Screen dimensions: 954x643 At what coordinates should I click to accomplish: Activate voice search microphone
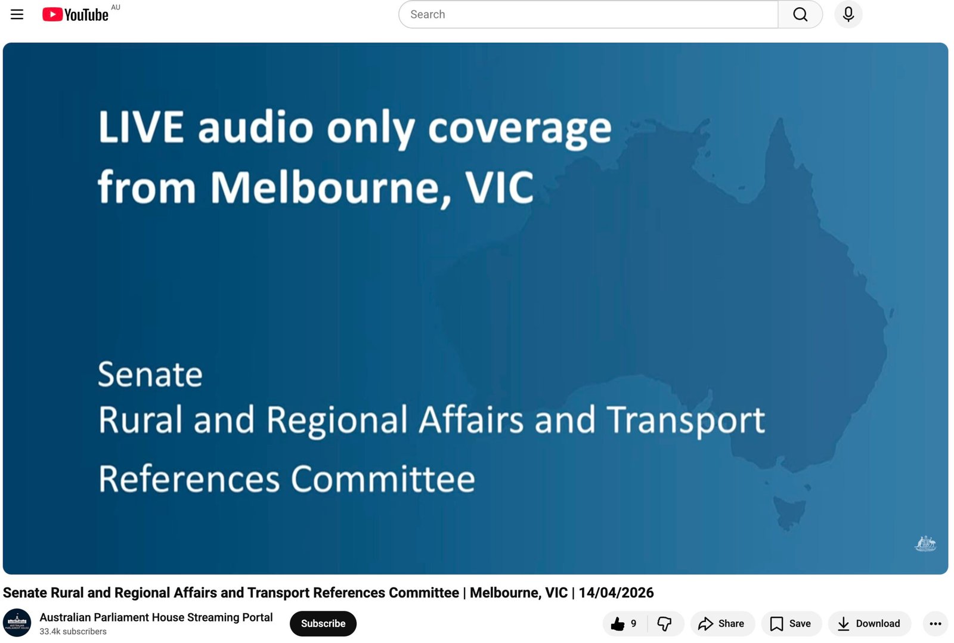click(x=848, y=14)
